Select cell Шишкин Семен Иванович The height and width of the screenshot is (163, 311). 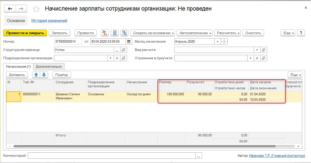pos(70,96)
